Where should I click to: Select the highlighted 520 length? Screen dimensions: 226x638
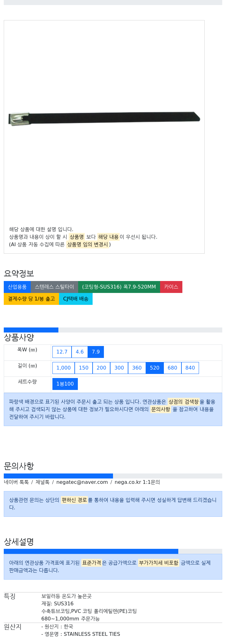click(x=155, y=368)
